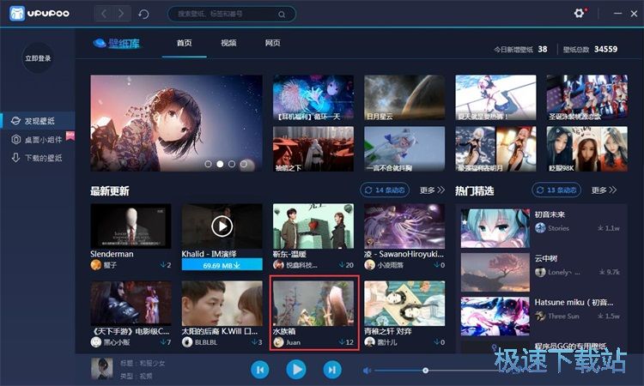The image size is (644, 386).
Task: Click 更多 next to 最新更新
Action: click(432, 190)
